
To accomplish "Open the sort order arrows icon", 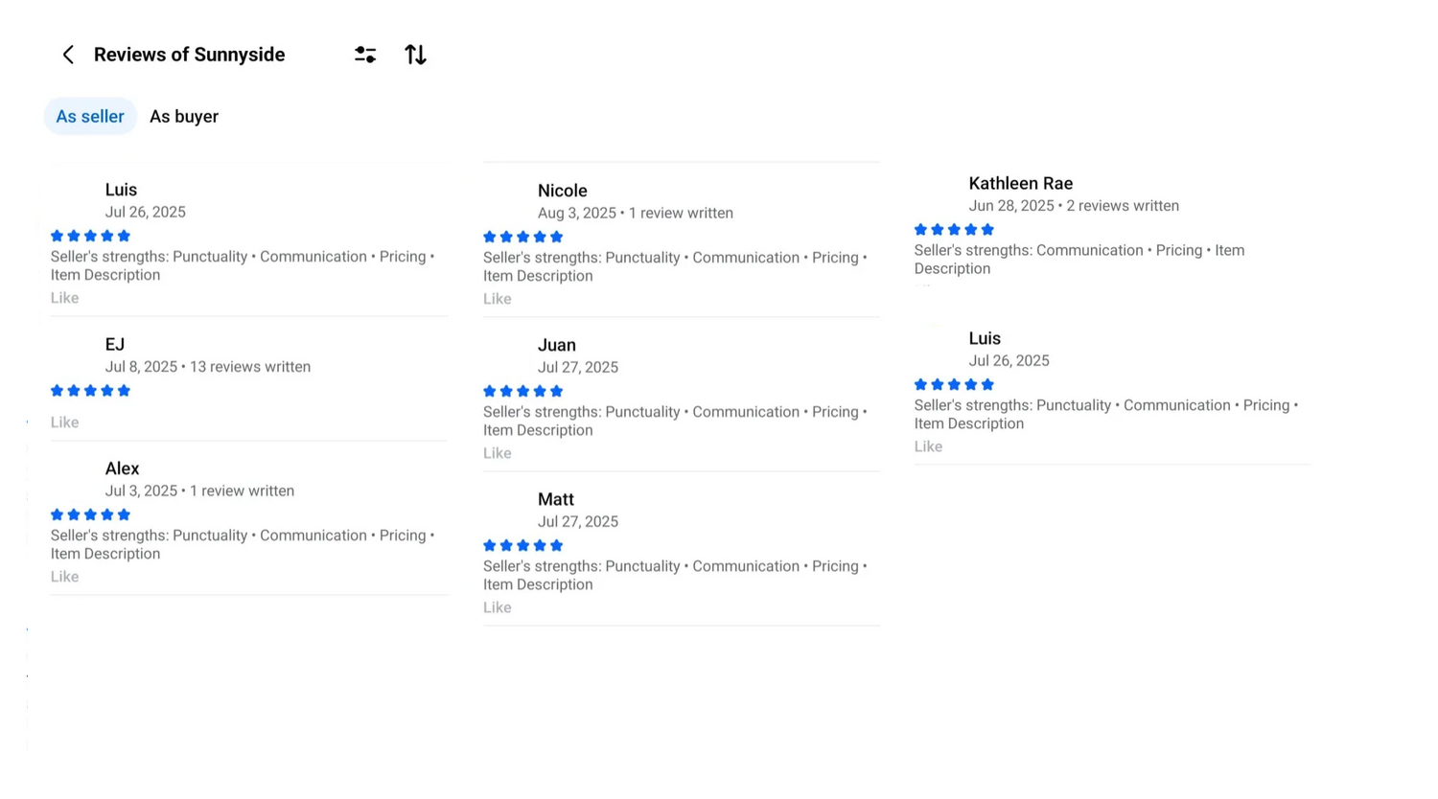I will tap(415, 55).
